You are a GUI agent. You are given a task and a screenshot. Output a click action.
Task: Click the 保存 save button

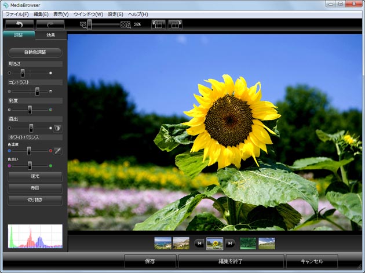click(x=150, y=261)
